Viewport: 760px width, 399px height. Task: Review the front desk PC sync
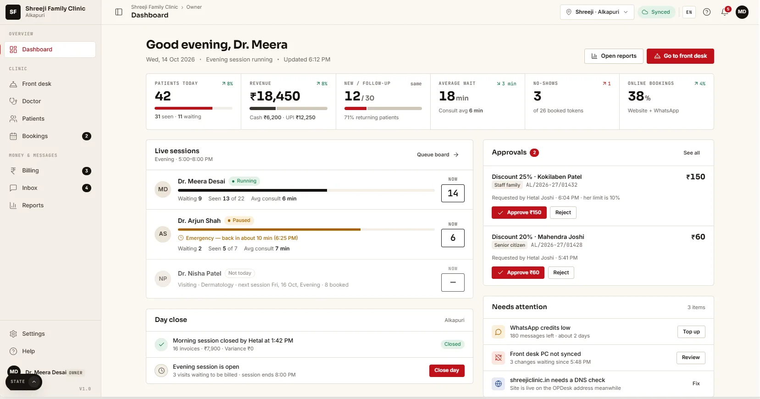(691, 358)
